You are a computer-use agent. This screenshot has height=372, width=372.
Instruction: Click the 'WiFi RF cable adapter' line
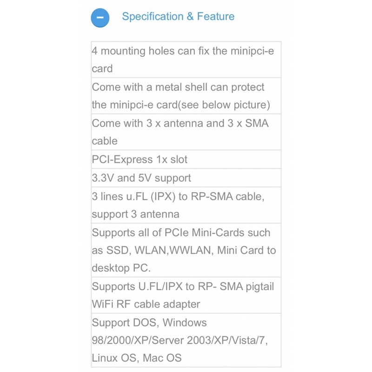(x=146, y=305)
